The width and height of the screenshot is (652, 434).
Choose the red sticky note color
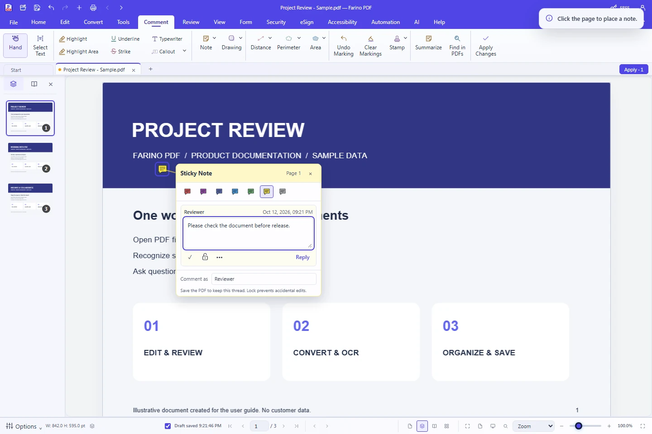tap(187, 192)
